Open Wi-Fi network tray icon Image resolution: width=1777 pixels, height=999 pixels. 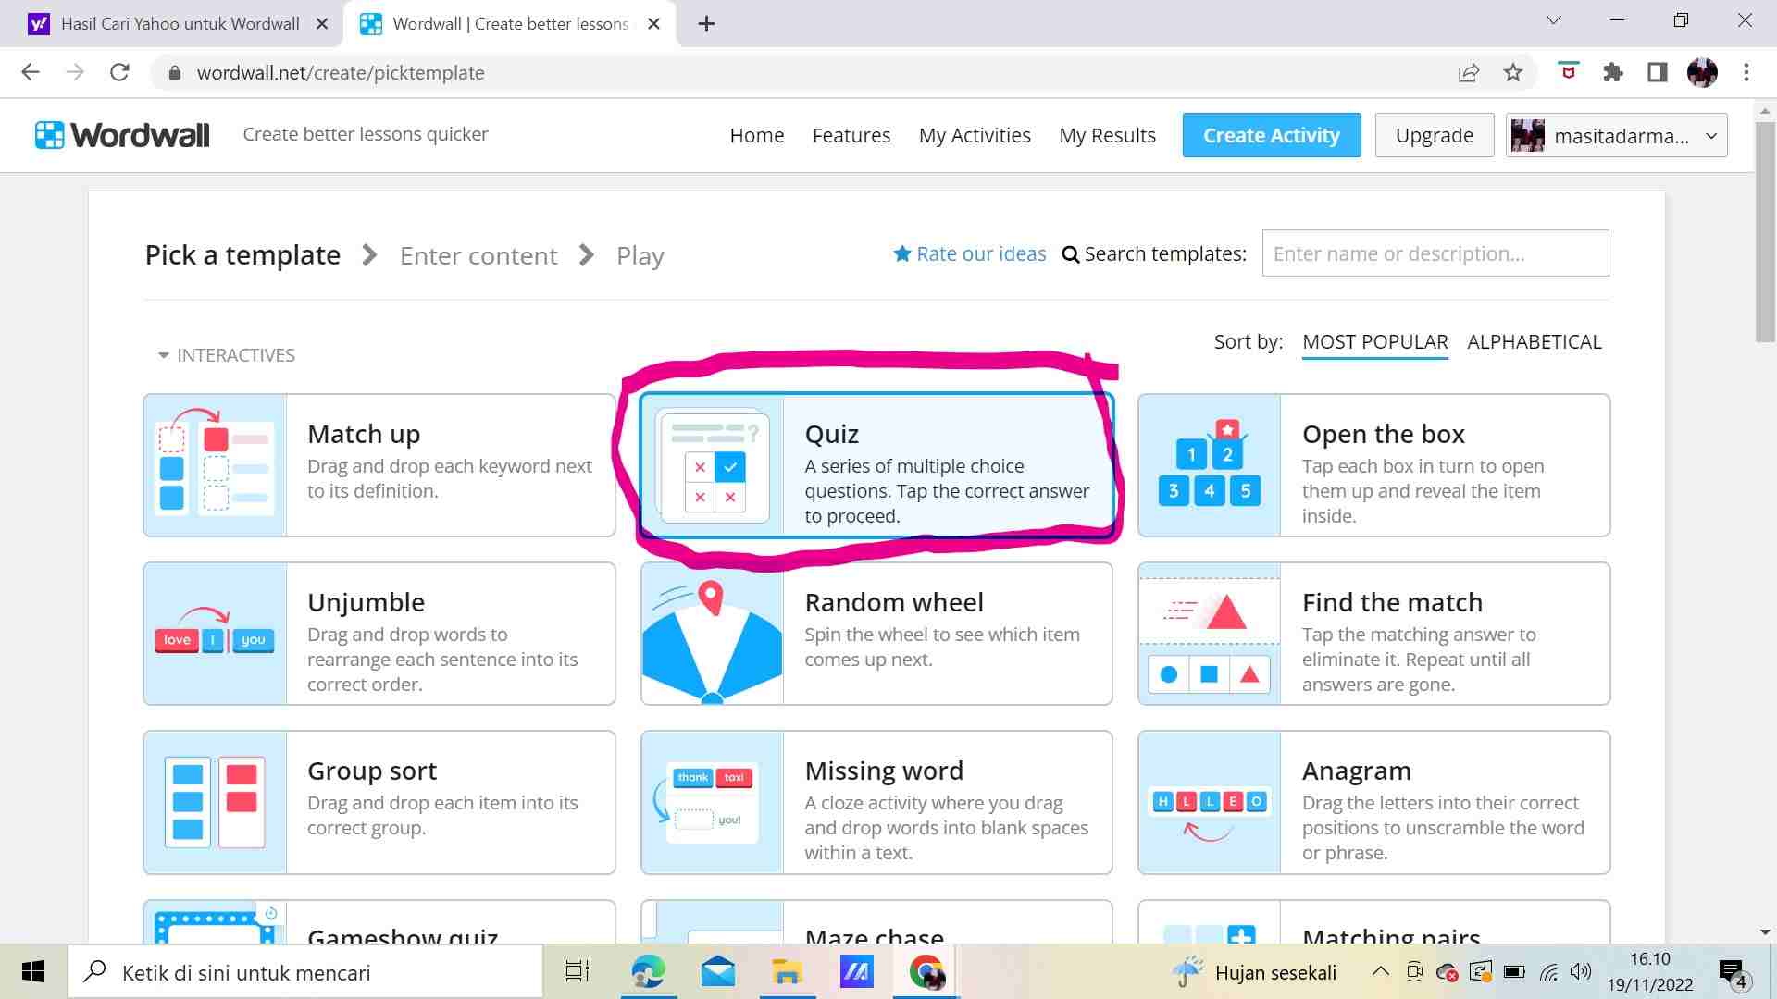(x=1548, y=971)
